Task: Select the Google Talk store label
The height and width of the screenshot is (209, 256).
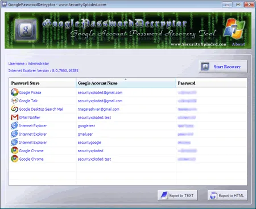Action: coord(28,101)
